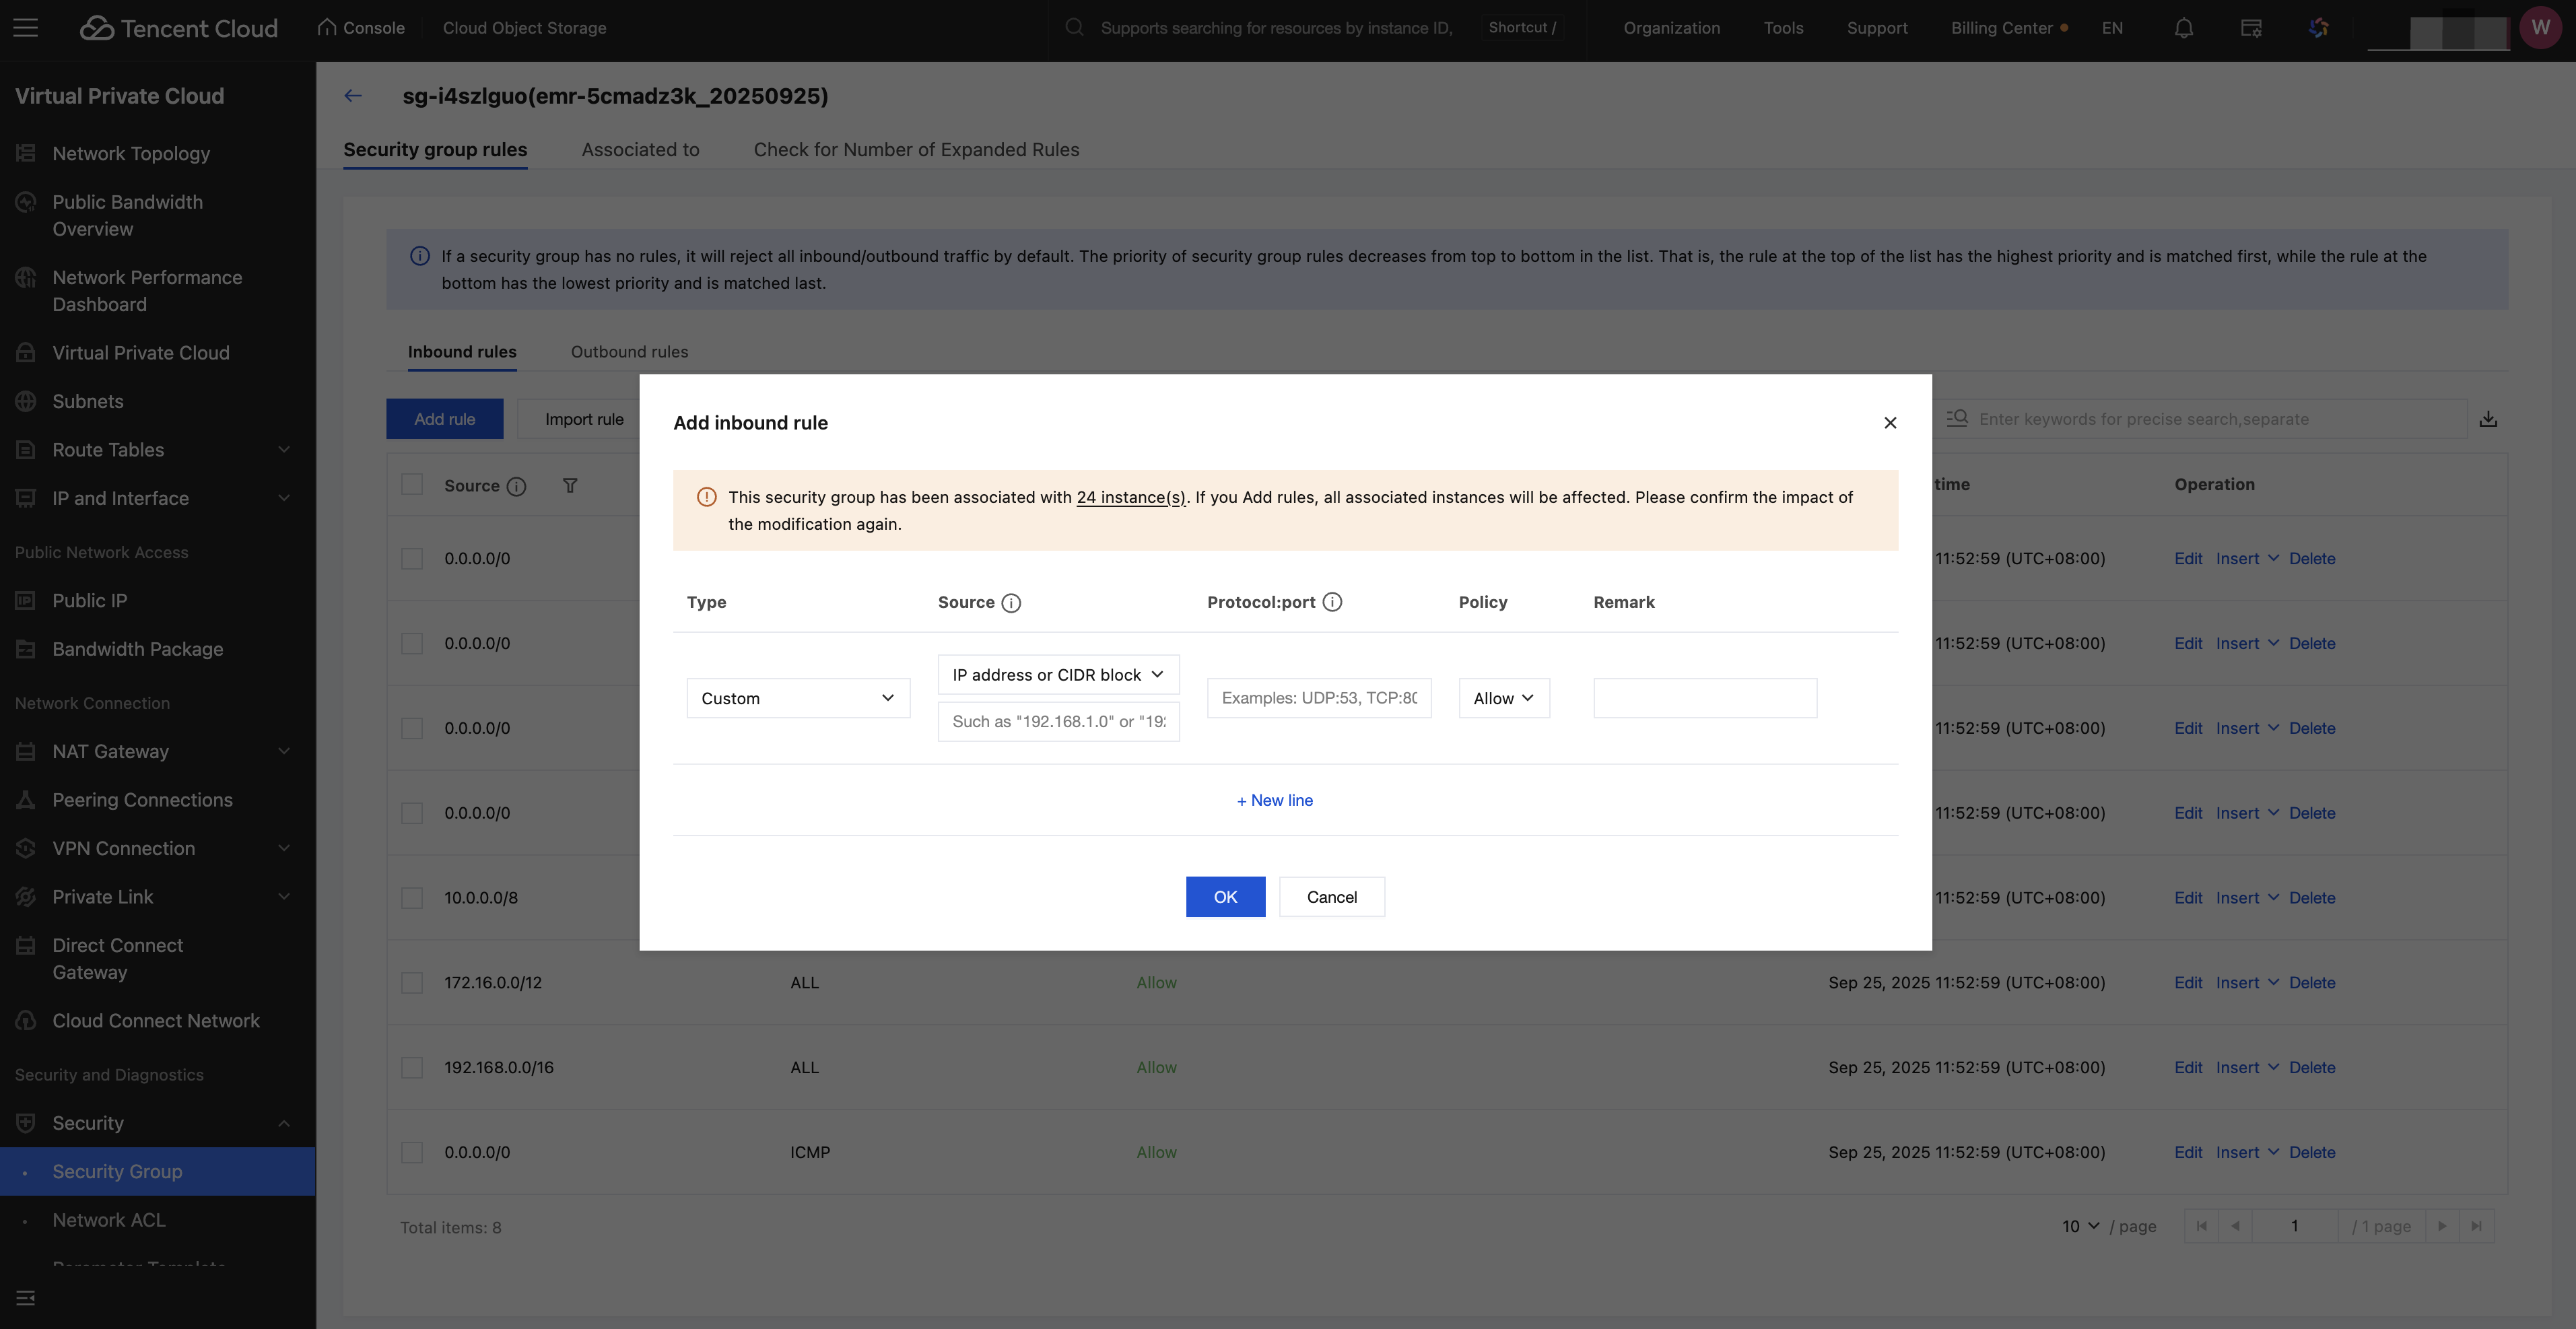Click the notification bell icon
Viewport: 2576px width, 1329px height.
(2183, 28)
